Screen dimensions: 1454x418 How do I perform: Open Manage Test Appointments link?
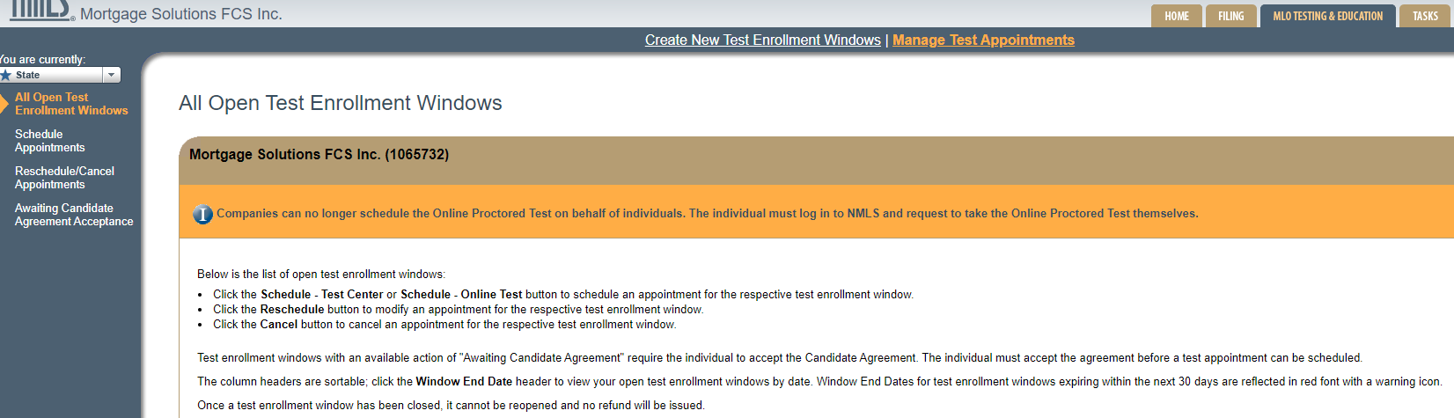[983, 40]
